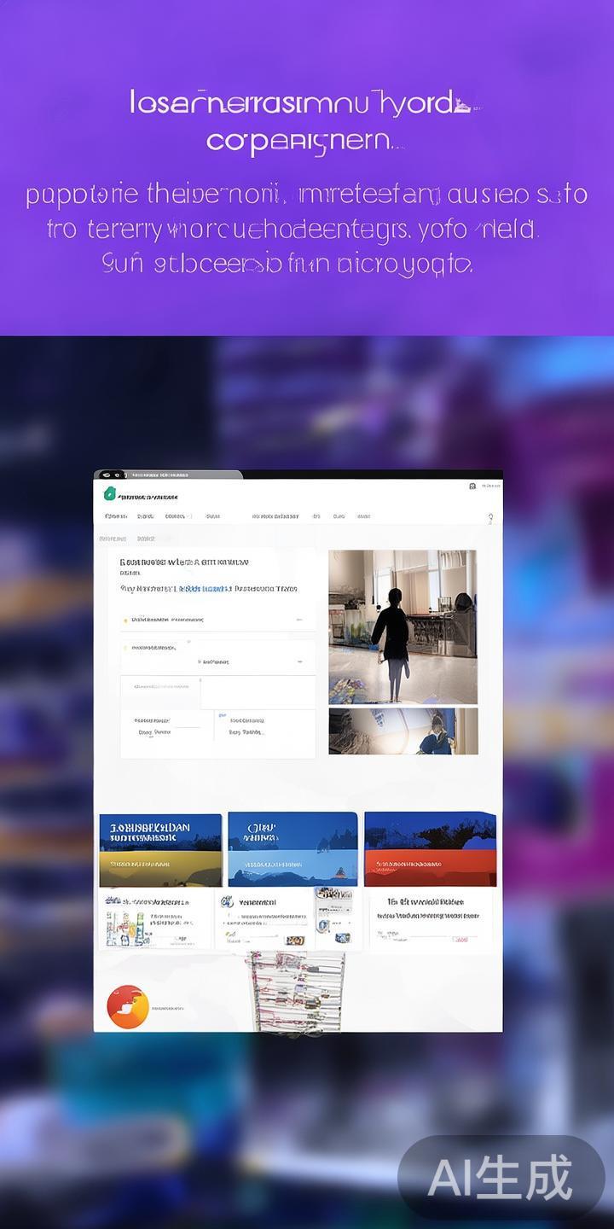Click the small square icon at page top-right

click(x=472, y=486)
